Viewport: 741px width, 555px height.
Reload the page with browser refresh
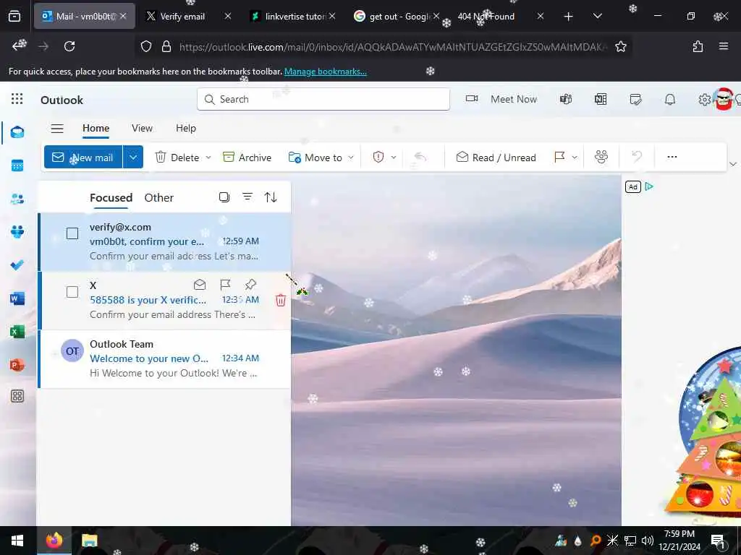point(69,46)
